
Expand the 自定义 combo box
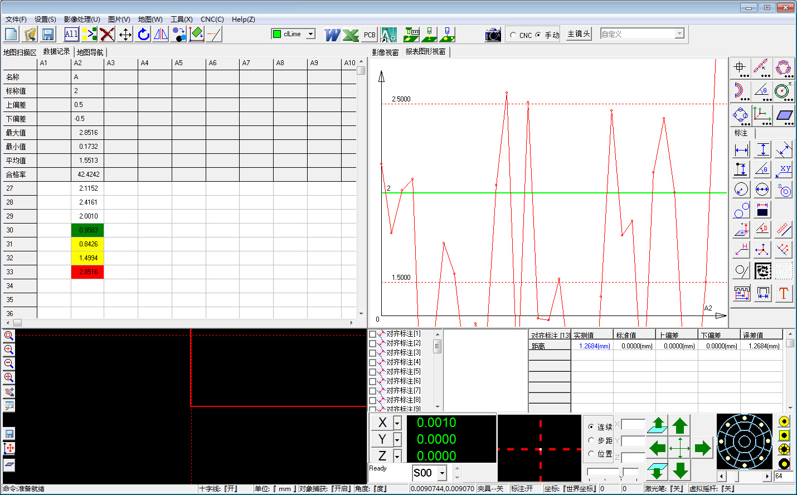click(x=679, y=34)
